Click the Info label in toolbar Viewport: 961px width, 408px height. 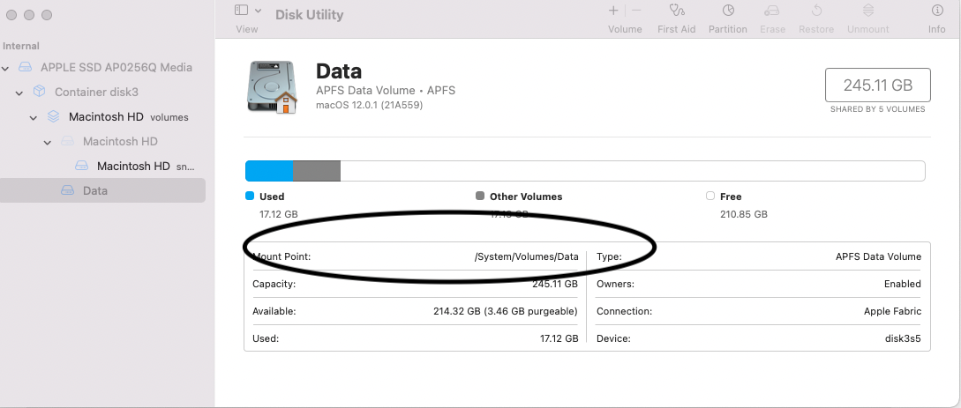(937, 29)
